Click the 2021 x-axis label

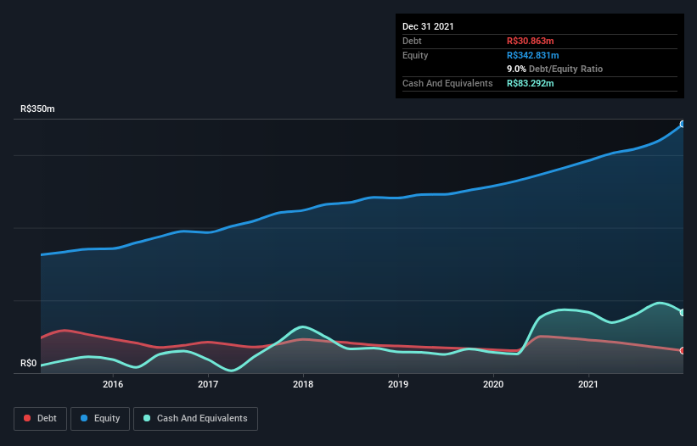click(589, 384)
